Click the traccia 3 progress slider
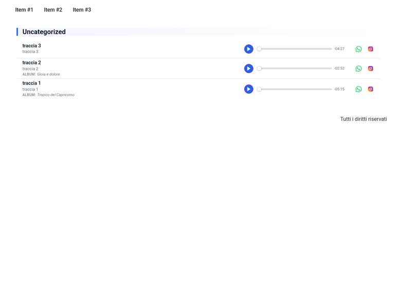397x298 pixels. click(294, 49)
